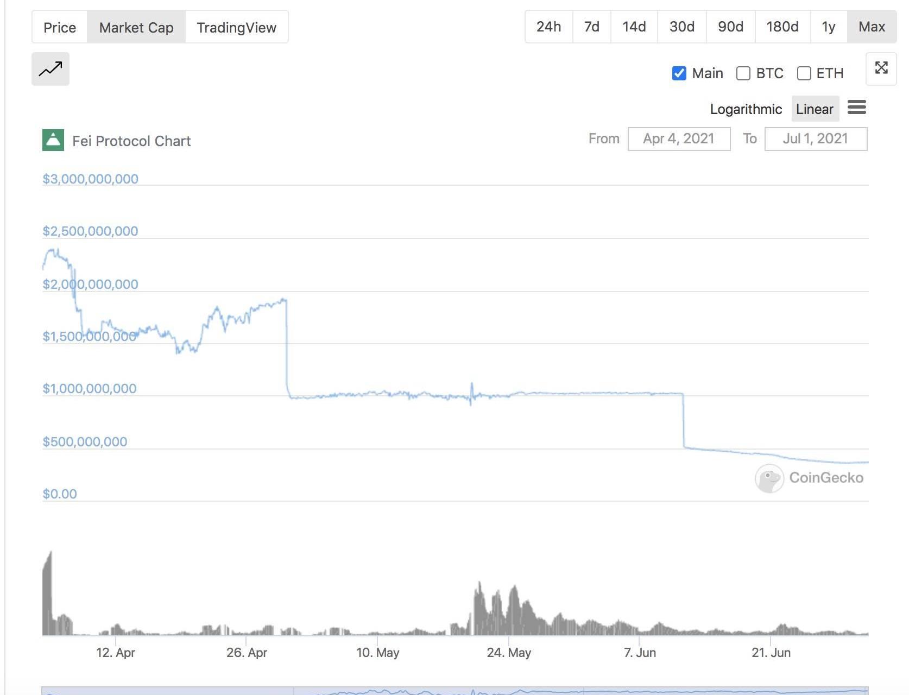This screenshot has width=909, height=695.
Task: Click the 10. May date label
Action: point(378,653)
